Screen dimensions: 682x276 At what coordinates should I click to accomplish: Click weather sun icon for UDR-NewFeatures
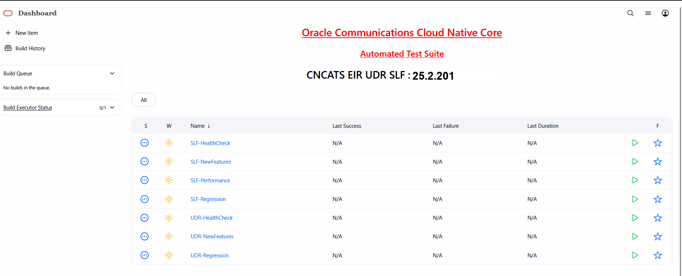point(169,237)
